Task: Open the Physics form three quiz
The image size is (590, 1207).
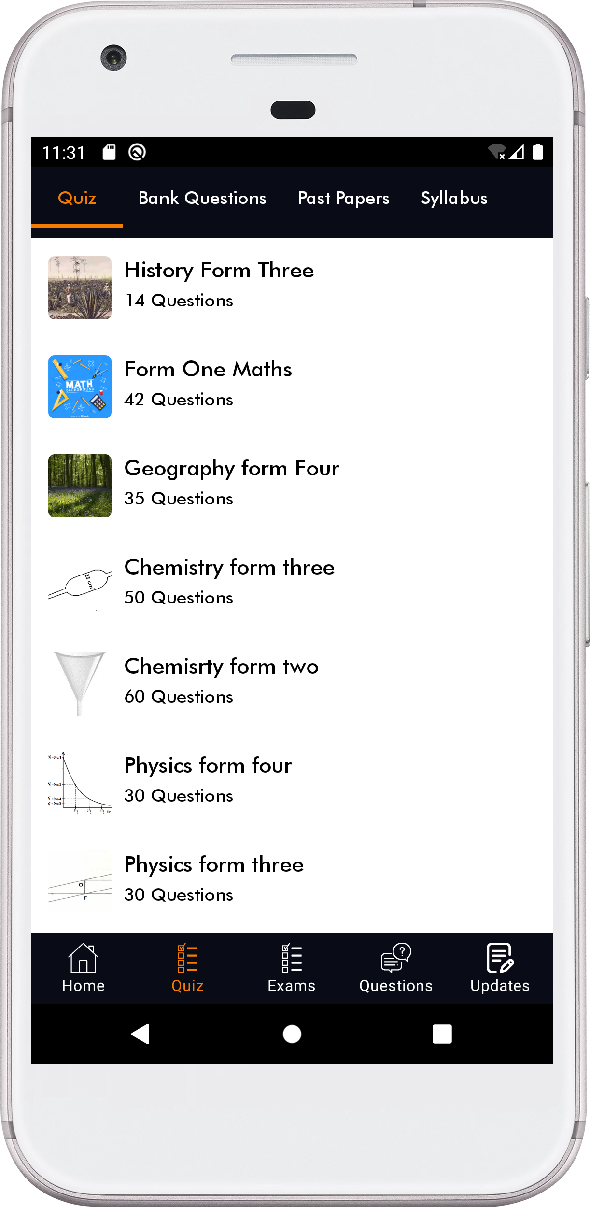Action: [214, 865]
